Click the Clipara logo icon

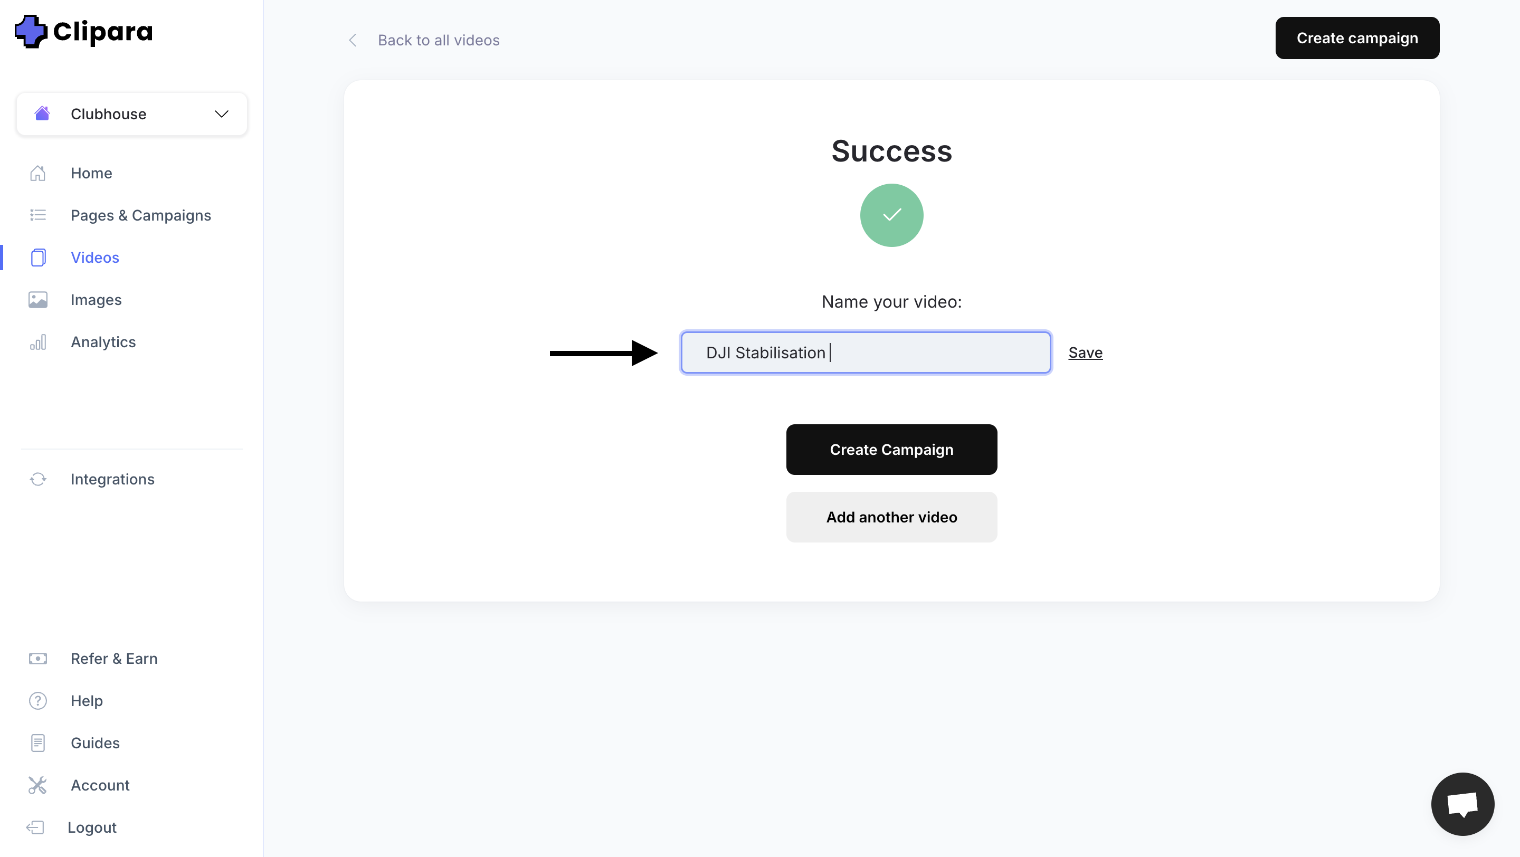[x=31, y=31]
